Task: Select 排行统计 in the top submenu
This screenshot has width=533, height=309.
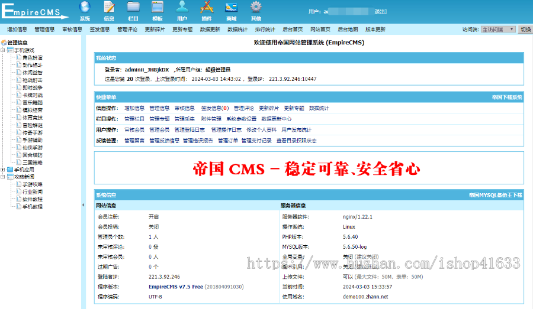Action: pyautogui.click(x=265, y=30)
